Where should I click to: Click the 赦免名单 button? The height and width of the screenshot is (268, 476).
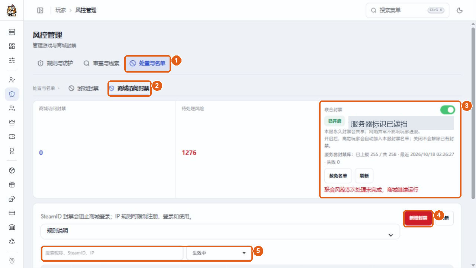pyautogui.click(x=338, y=176)
